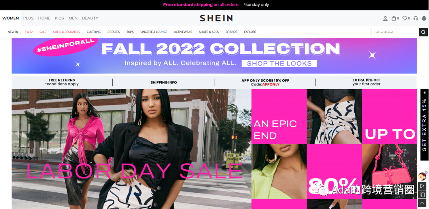Open the SHOES & ACCS dropdown menu

pyautogui.click(x=209, y=32)
